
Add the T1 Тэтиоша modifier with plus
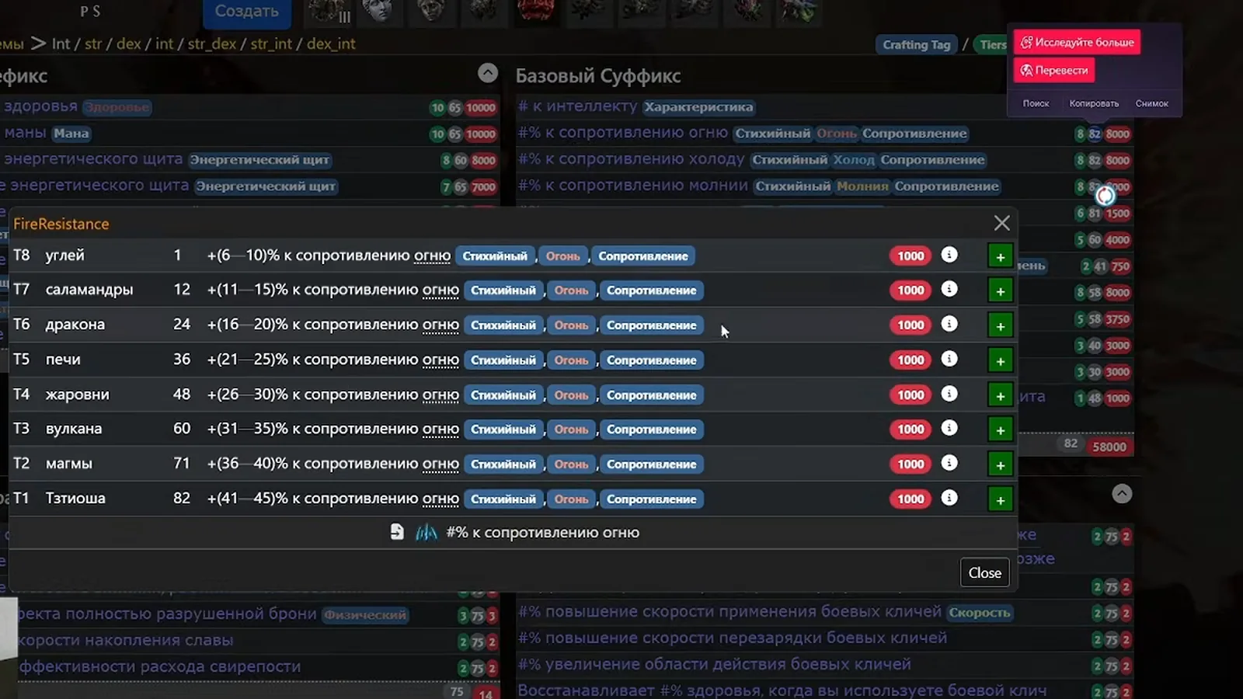[x=1000, y=499]
